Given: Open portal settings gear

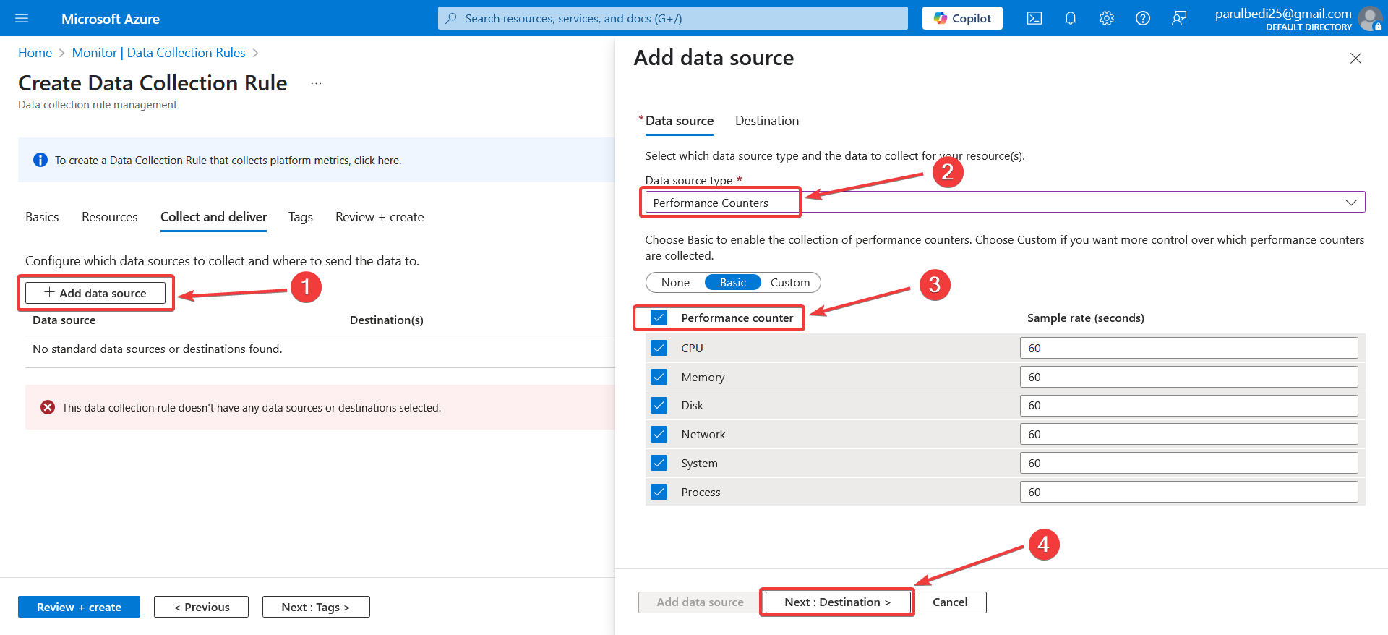Looking at the screenshot, I should tap(1107, 18).
